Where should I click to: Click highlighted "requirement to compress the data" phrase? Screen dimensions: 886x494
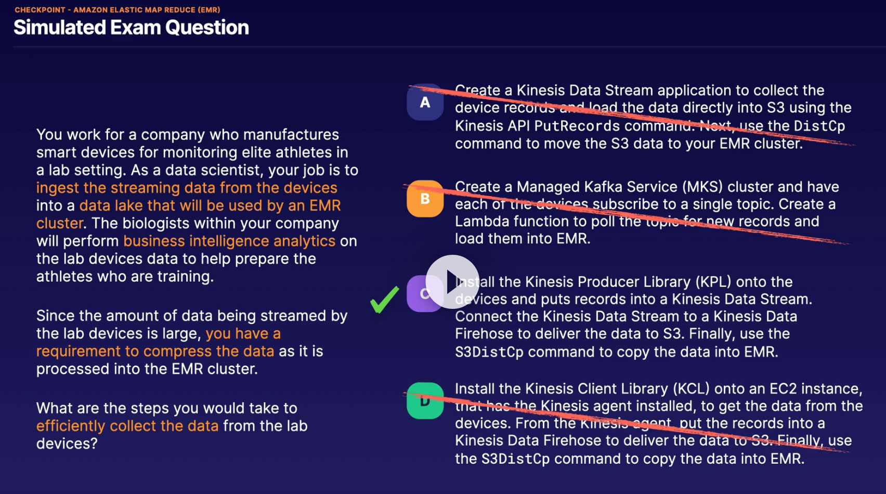tap(155, 351)
